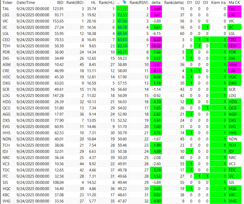Select the PDR ticker in Ticker column

(x=6, y=52)
